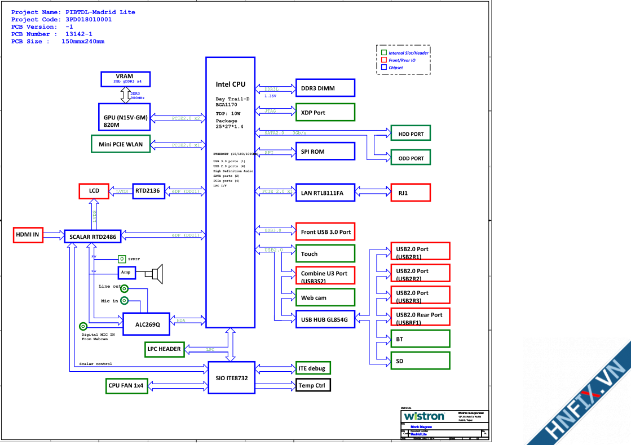This screenshot has width=631, height=445.
Task: Click the Line out audio jack circle
Action: [125, 288]
